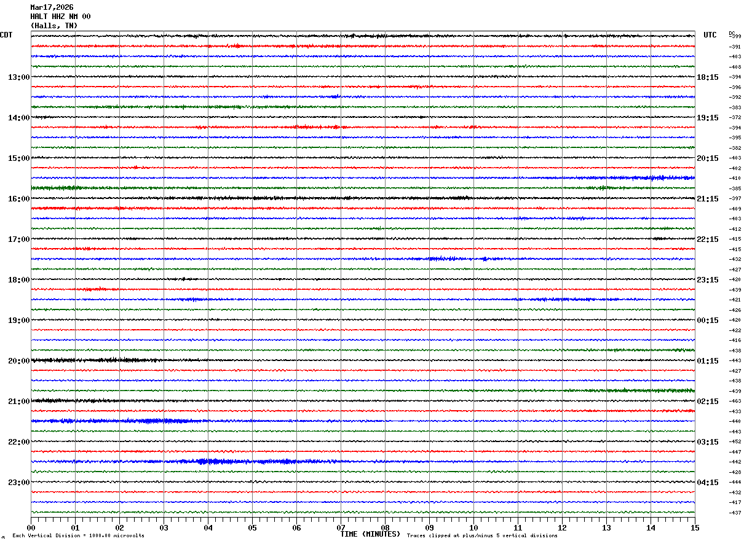
Task: Click the location label '(Halls, TN)'
Action: 54,26
